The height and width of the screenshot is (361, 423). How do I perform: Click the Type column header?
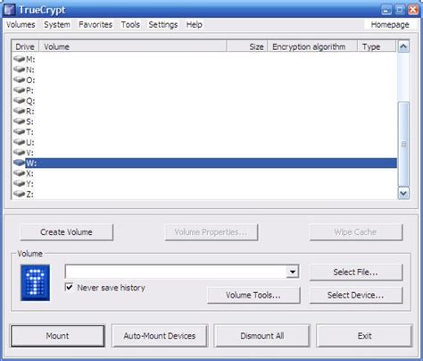377,46
